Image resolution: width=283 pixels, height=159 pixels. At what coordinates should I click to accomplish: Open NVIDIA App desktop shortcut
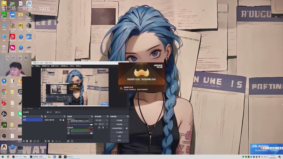point(4,126)
